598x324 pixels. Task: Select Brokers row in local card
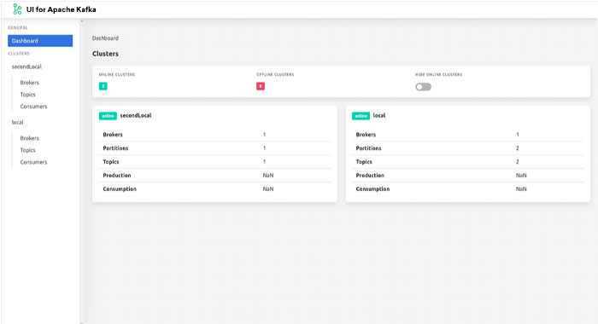coord(468,135)
